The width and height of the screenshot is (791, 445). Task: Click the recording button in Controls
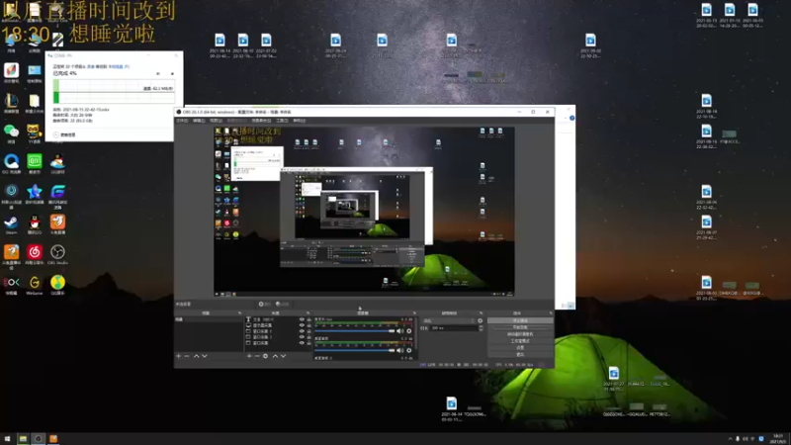point(520,327)
